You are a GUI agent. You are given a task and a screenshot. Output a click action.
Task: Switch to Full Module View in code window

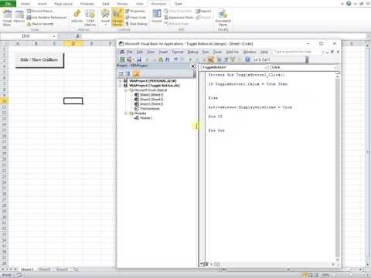206,264
